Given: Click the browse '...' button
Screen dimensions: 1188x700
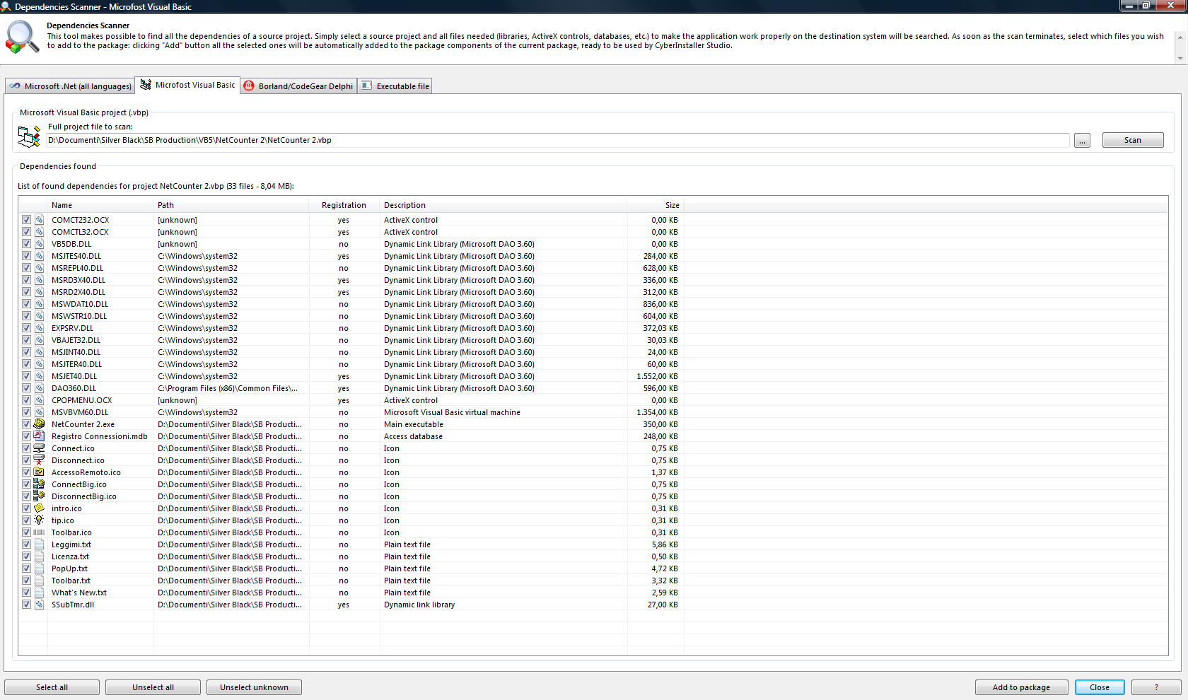Looking at the screenshot, I should click(1082, 140).
